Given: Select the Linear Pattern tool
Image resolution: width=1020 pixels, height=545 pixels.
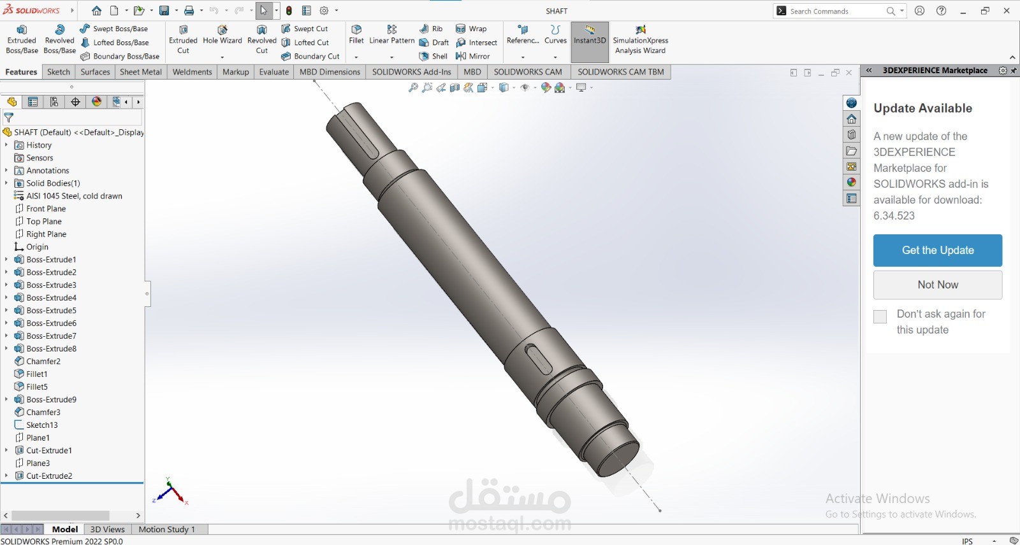Looking at the screenshot, I should 391,35.
